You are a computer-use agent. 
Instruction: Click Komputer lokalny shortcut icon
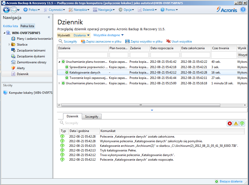(x=5, y=92)
